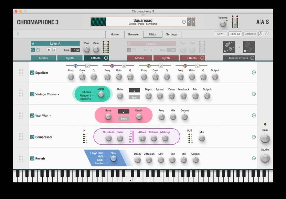Open Layer A Modes tab
This screenshot has width=286, height=199.
pyautogui.click(x=43, y=58)
